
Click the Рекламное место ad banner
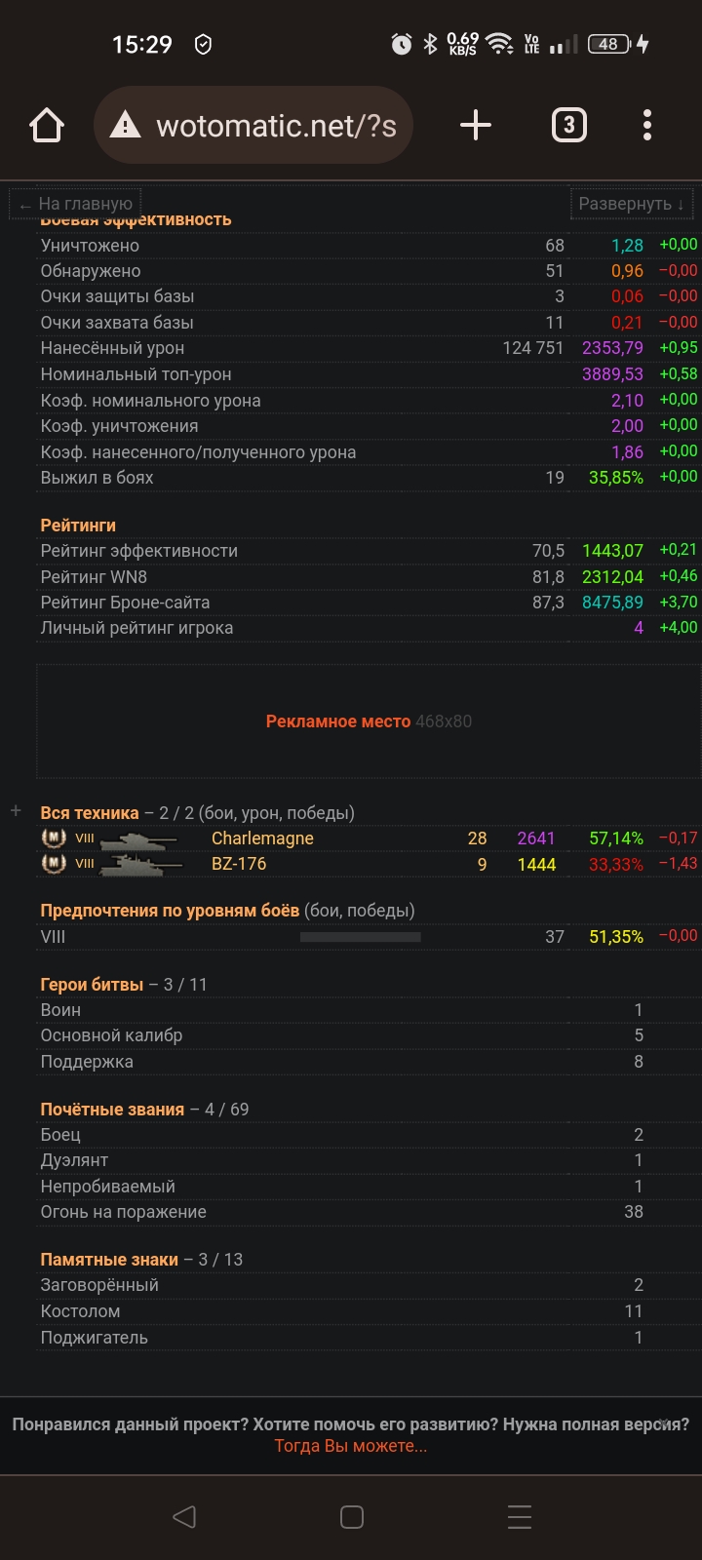(368, 721)
